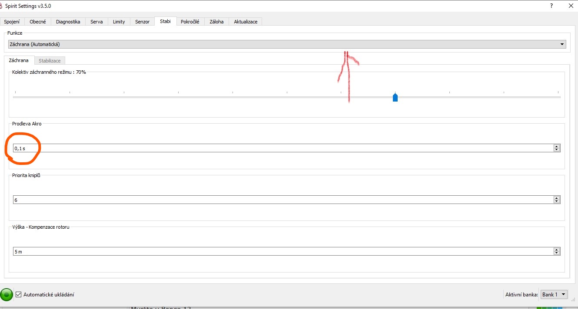The width and height of the screenshot is (578, 309).
Task: Click the Spirit Settings title bar app icon
Action: (x=2, y=6)
